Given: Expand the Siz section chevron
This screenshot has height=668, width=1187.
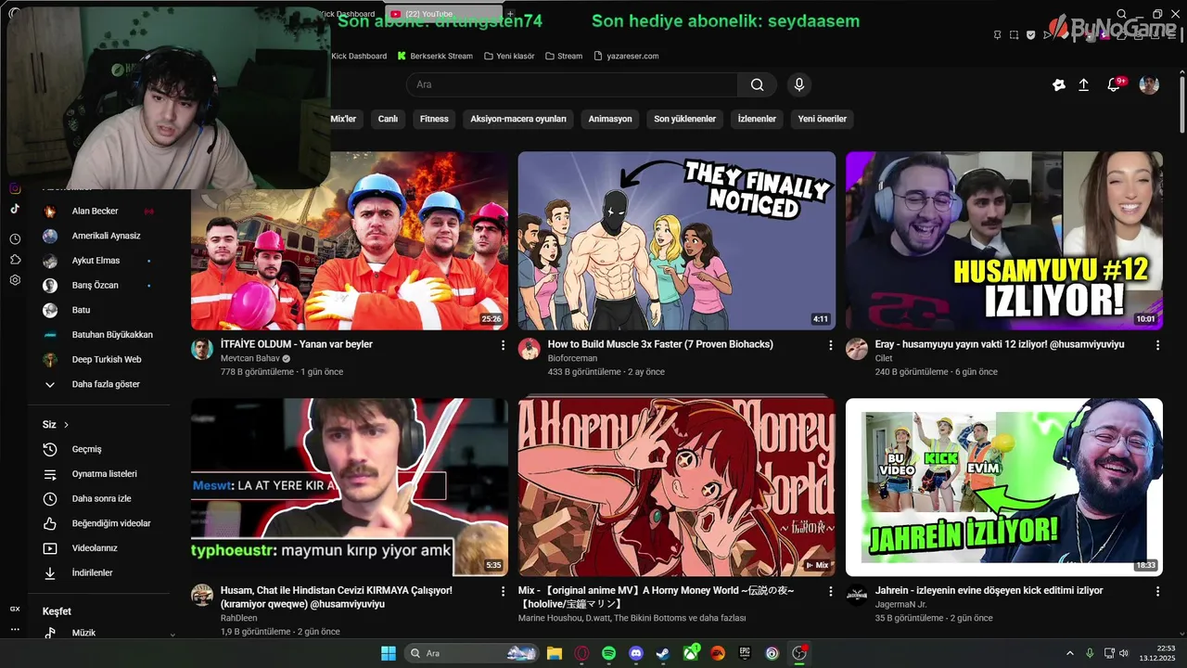Looking at the screenshot, I should point(66,425).
